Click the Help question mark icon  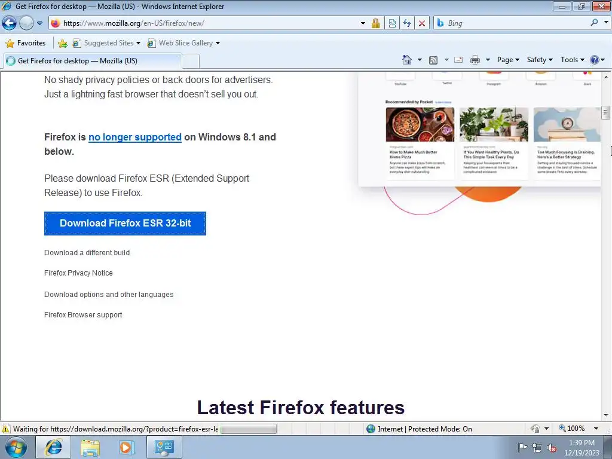(x=595, y=60)
